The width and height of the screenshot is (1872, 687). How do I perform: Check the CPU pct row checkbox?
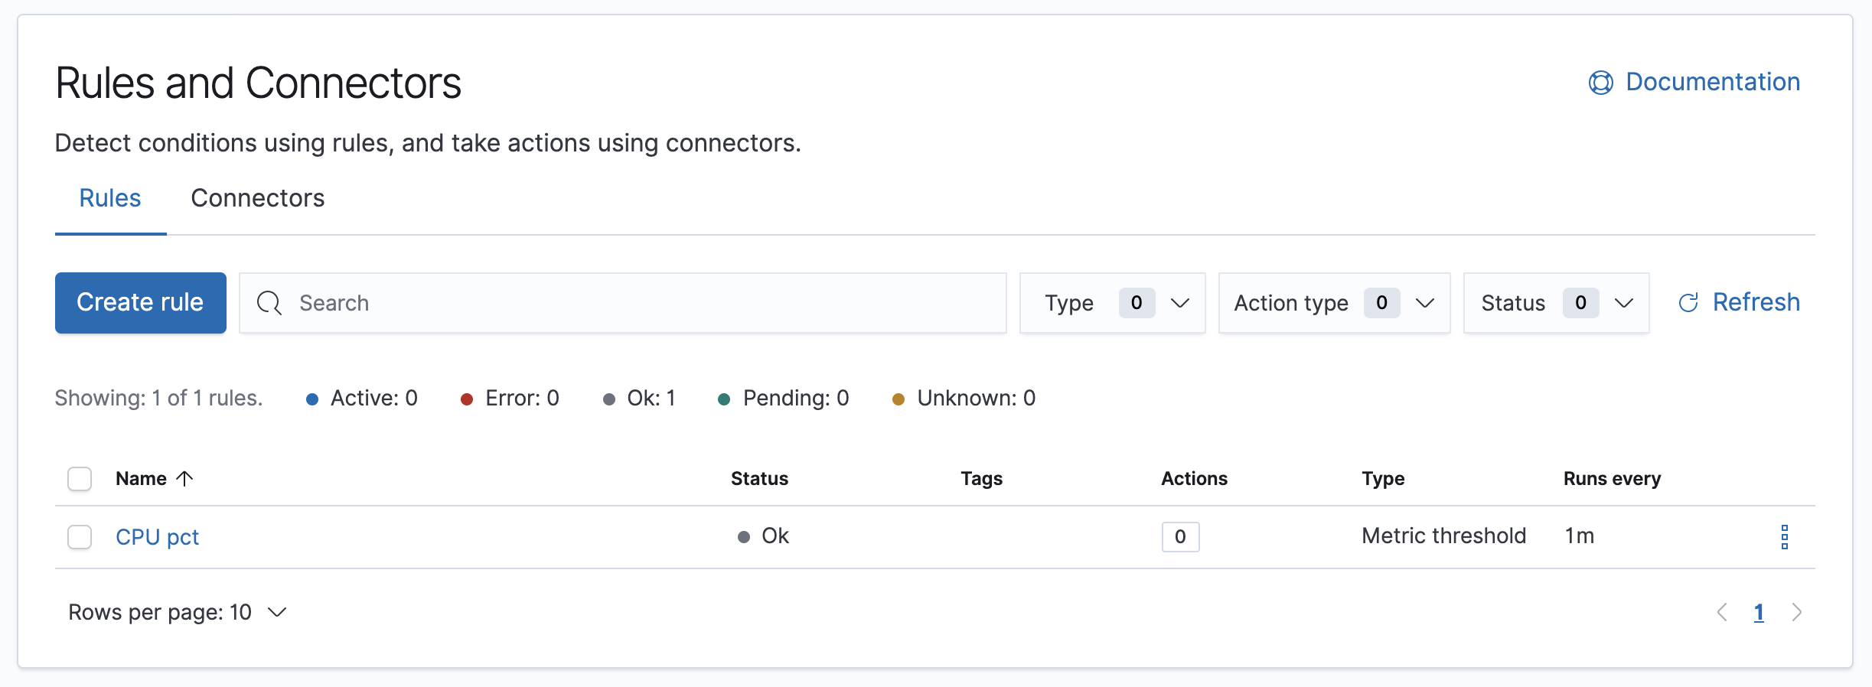79,537
